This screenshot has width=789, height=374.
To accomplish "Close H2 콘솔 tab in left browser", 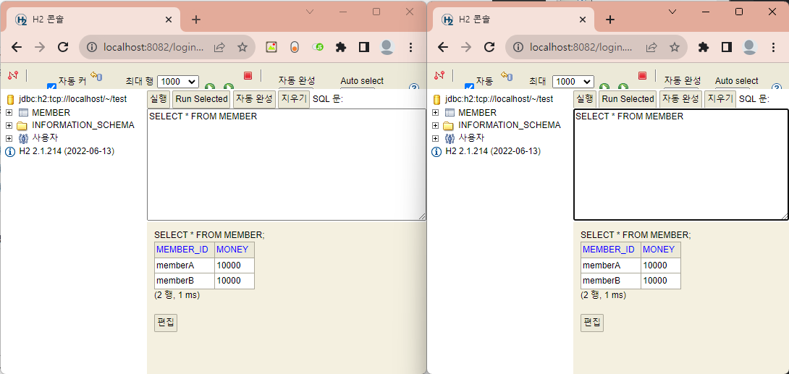I will (x=169, y=20).
